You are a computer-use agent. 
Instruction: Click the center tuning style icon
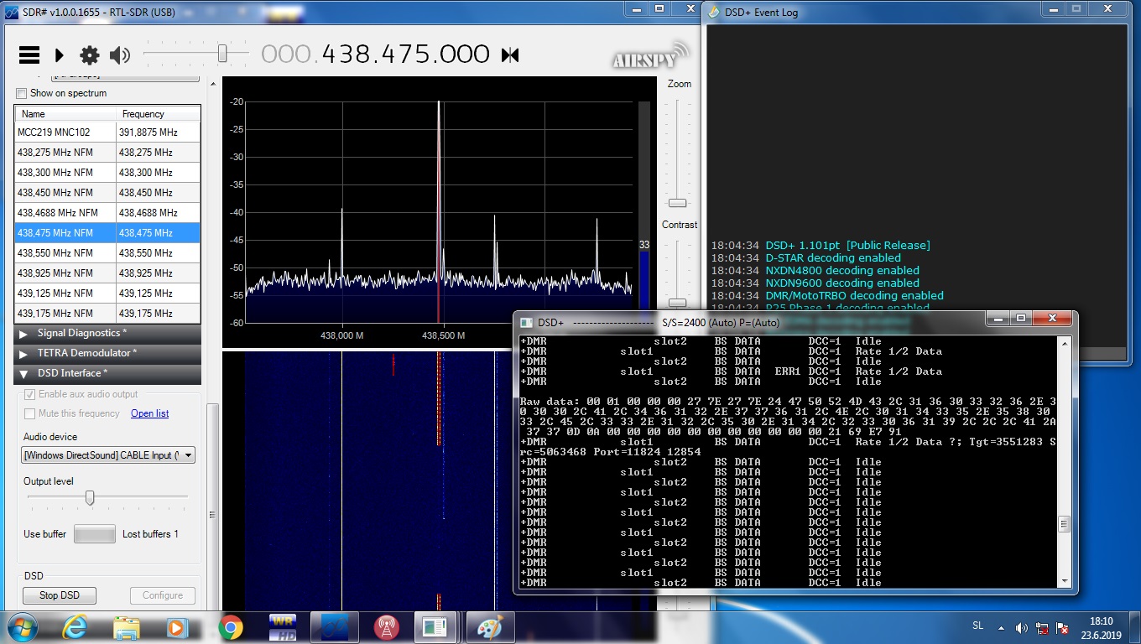[x=510, y=55]
